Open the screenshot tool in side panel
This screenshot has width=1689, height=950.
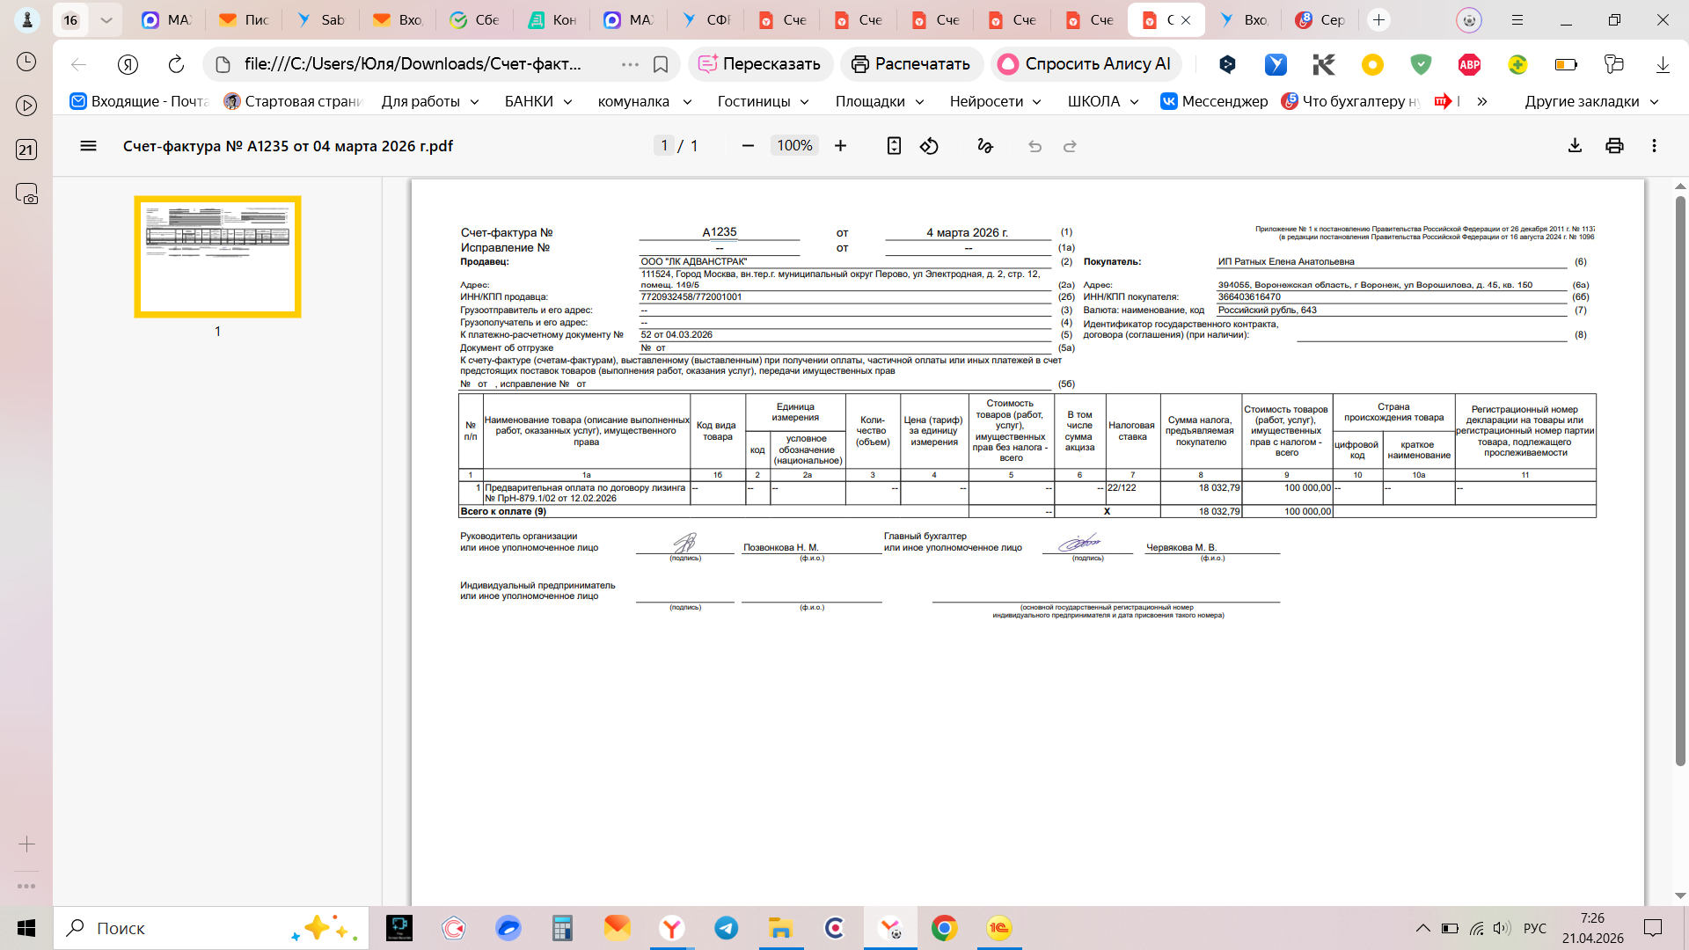pyautogui.click(x=26, y=194)
